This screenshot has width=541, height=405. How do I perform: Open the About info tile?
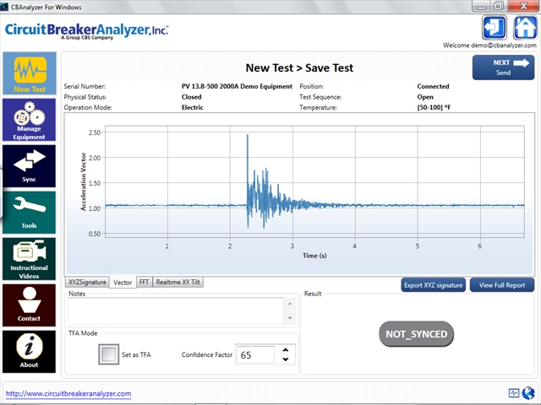tap(30, 352)
